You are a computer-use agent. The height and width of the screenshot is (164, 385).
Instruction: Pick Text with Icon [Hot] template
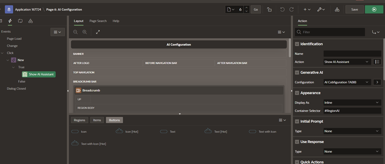coord(89,144)
